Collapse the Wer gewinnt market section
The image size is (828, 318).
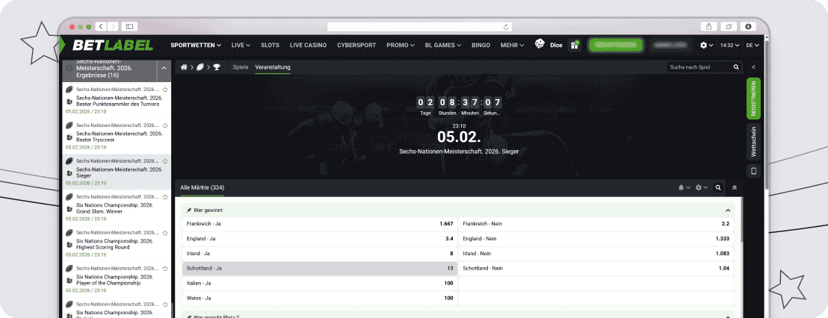pyautogui.click(x=727, y=211)
